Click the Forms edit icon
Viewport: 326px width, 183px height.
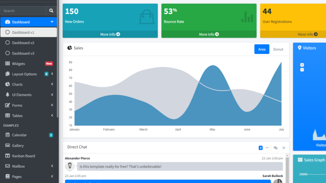[x=7, y=105]
